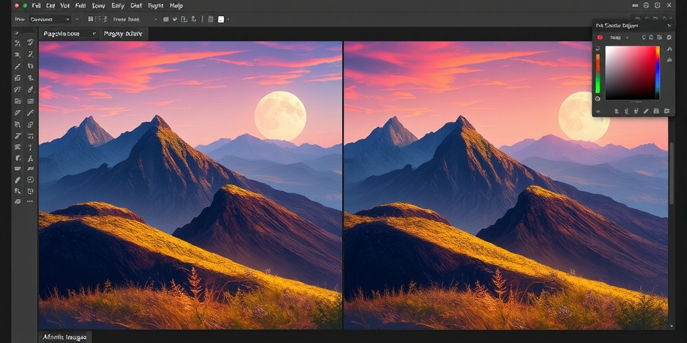Click the circular icon below the red-green strip
Screen dimensions: 687x343
598,99
